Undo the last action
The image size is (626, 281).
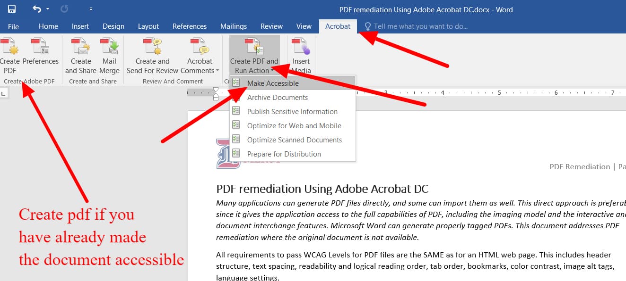tap(37, 9)
